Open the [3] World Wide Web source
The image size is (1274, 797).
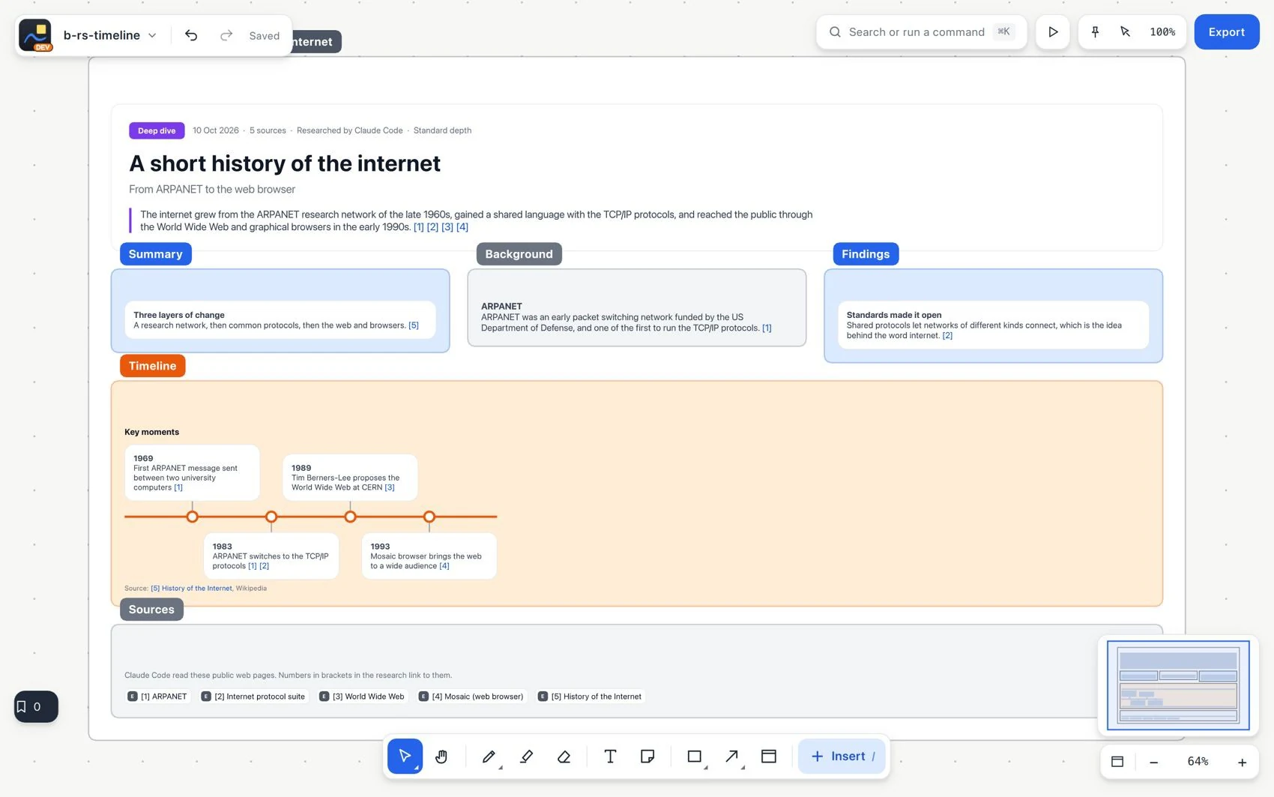point(362,697)
